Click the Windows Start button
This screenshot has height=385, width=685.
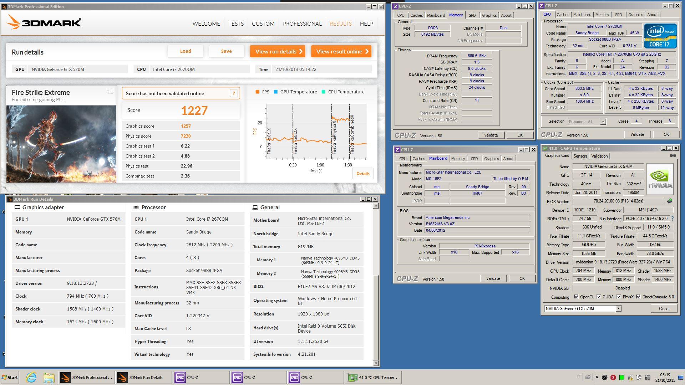click(10, 377)
